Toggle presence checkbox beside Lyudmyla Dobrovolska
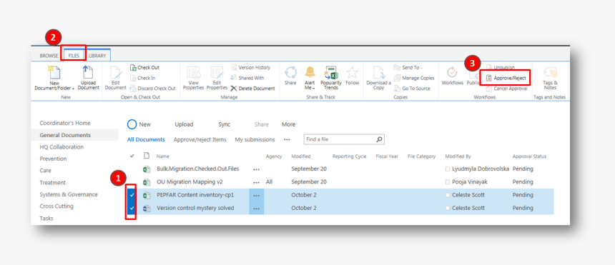 (448, 169)
